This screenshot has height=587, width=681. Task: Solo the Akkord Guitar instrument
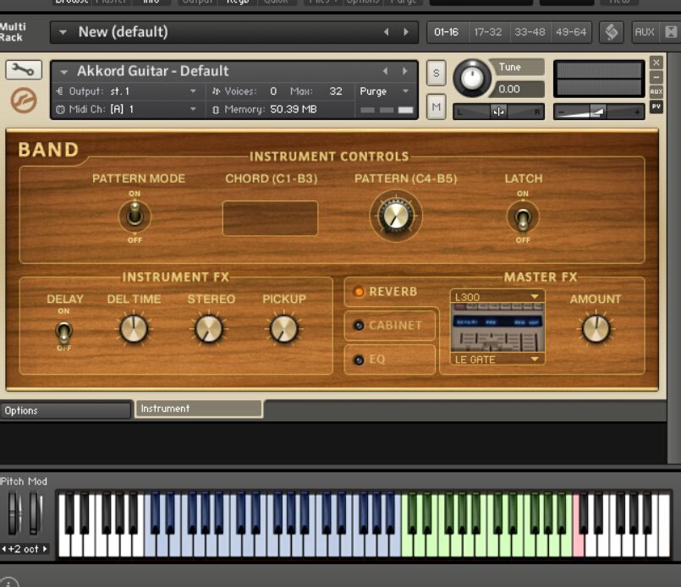pyautogui.click(x=436, y=73)
